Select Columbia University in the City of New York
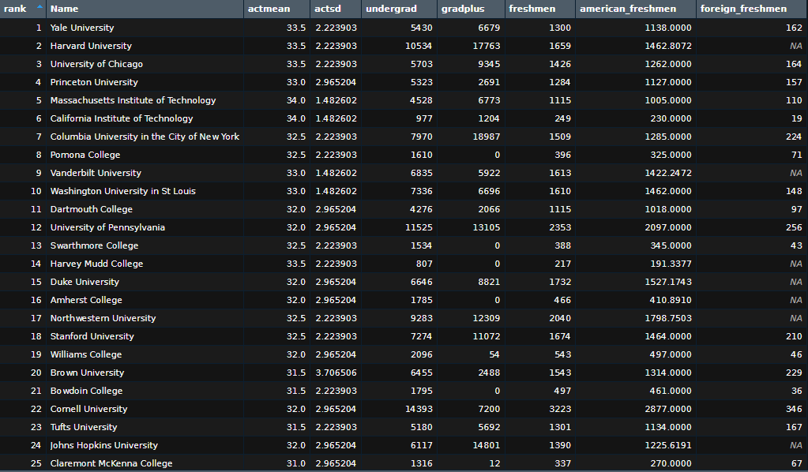808x472 pixels. [145, 137]
